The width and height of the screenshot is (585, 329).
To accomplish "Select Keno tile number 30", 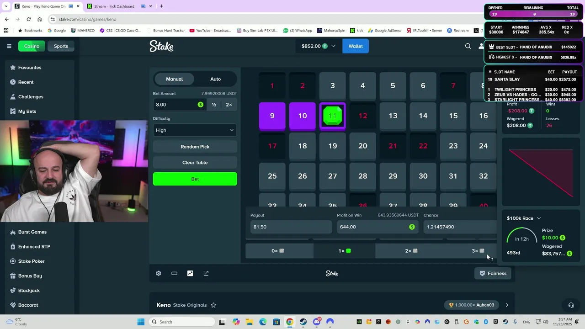I will (x=423, y=176).
